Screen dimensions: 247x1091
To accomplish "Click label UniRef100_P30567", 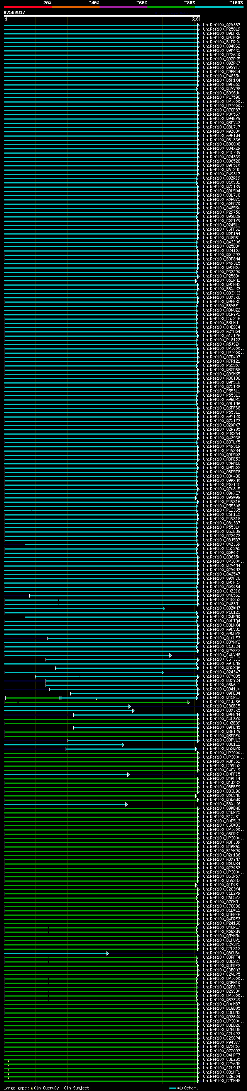I will click(222, 114).
